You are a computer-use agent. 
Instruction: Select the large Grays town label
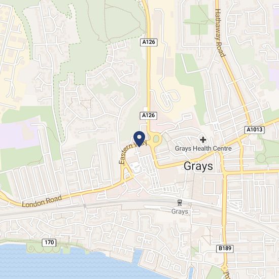pyautogui.click(x=198, y=166)
